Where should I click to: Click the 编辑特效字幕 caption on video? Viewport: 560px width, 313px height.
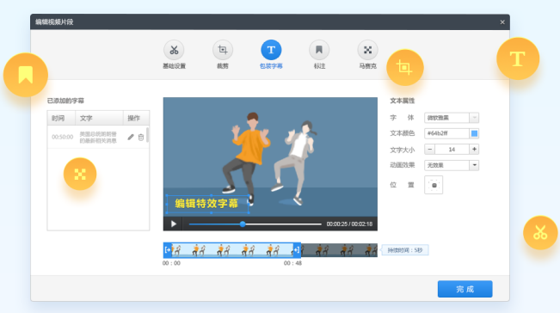coord(206,204)
